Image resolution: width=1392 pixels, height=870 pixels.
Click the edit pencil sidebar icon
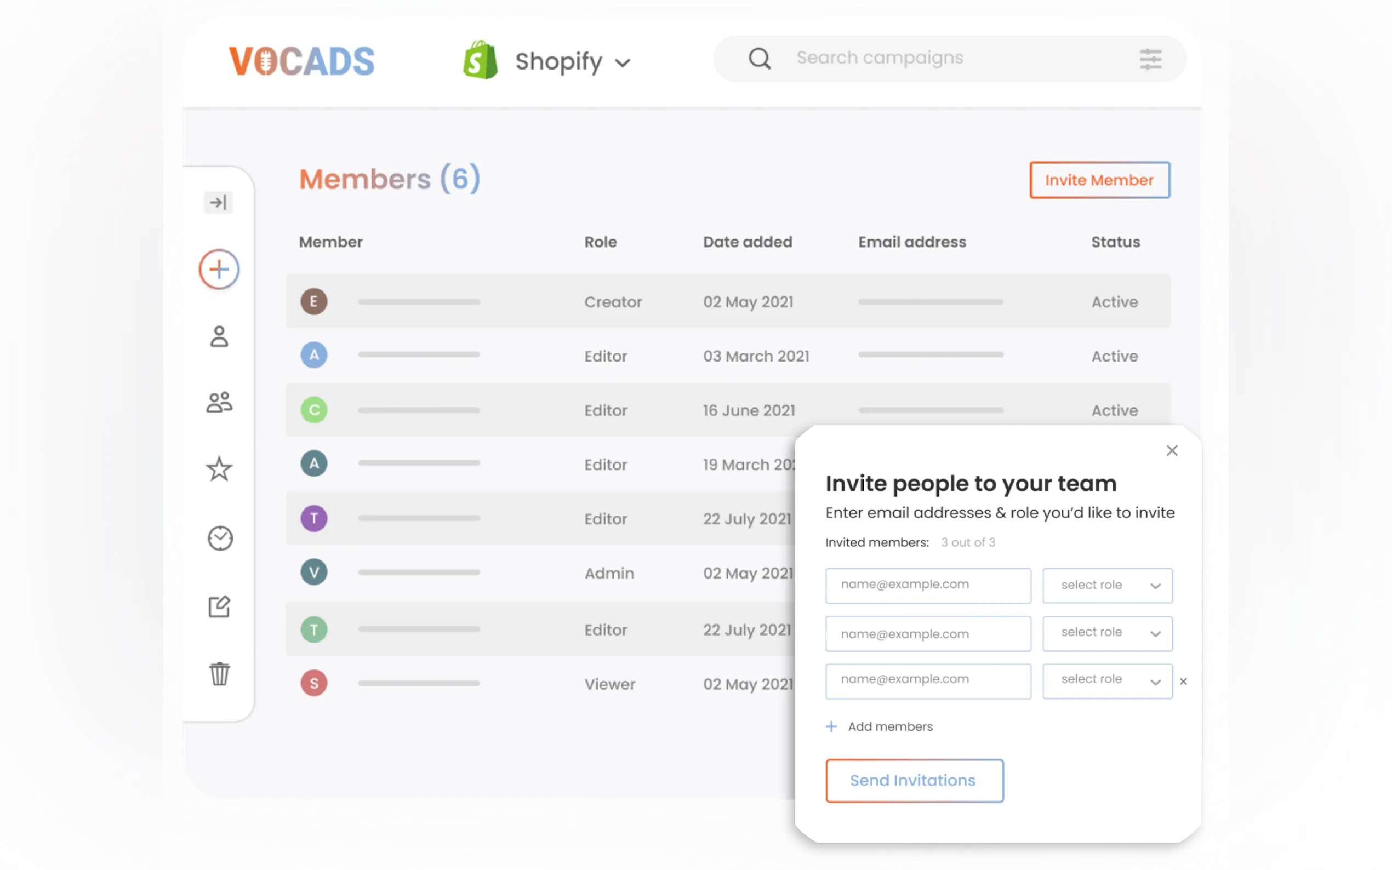219,606
